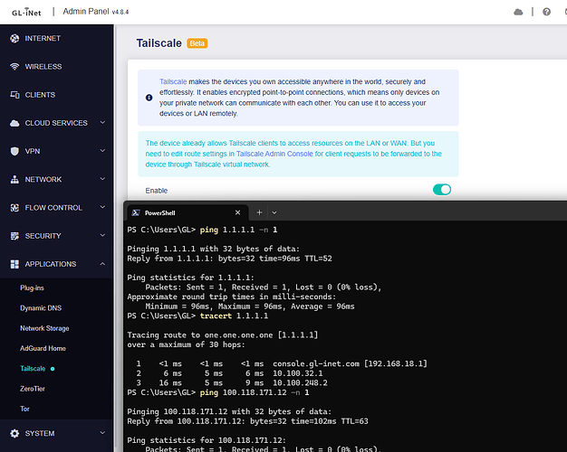
Task: Click the PowerShell tab icon
Action: (x=136, y=212)
